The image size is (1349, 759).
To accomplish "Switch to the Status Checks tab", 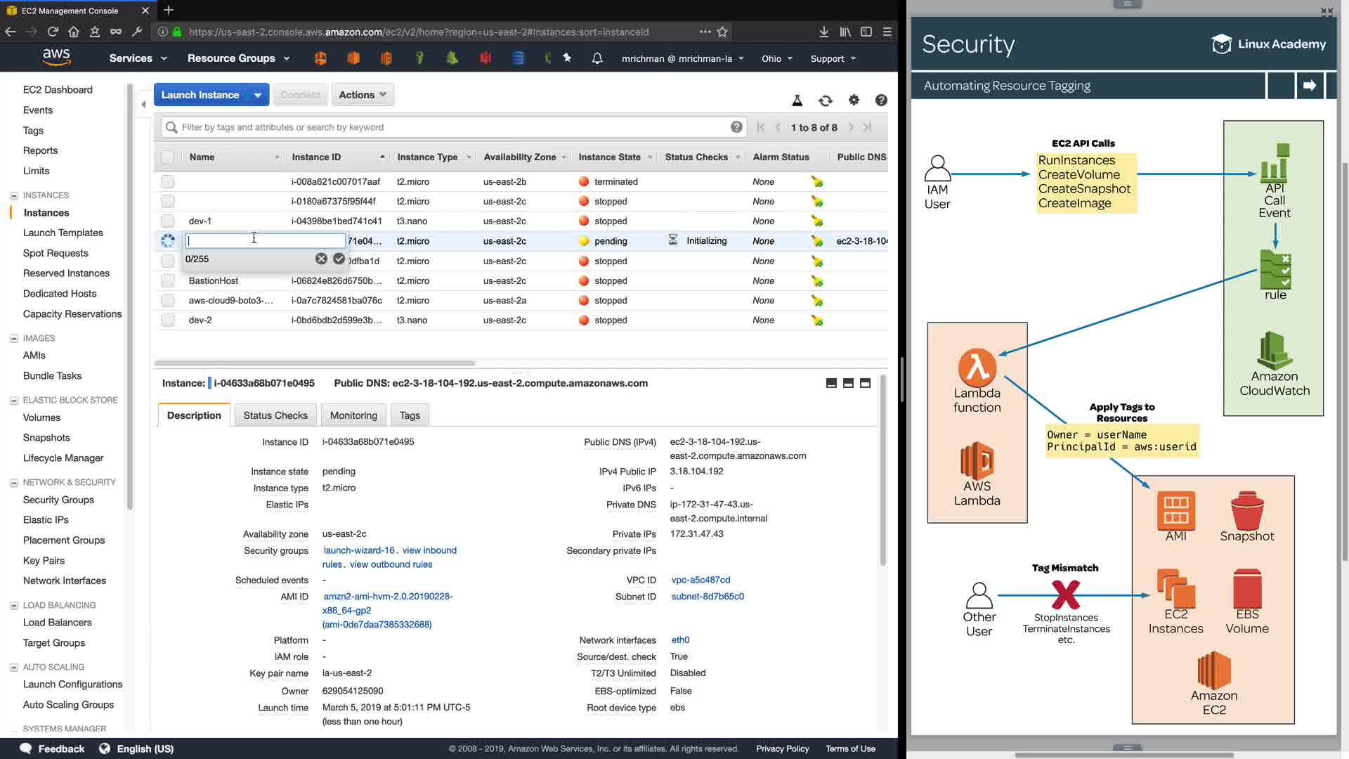I will (275, 415).
